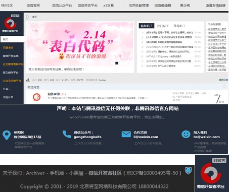229x192 pixels.
Task: Click the home icon in breadcrumb
Action: point(27,17)
